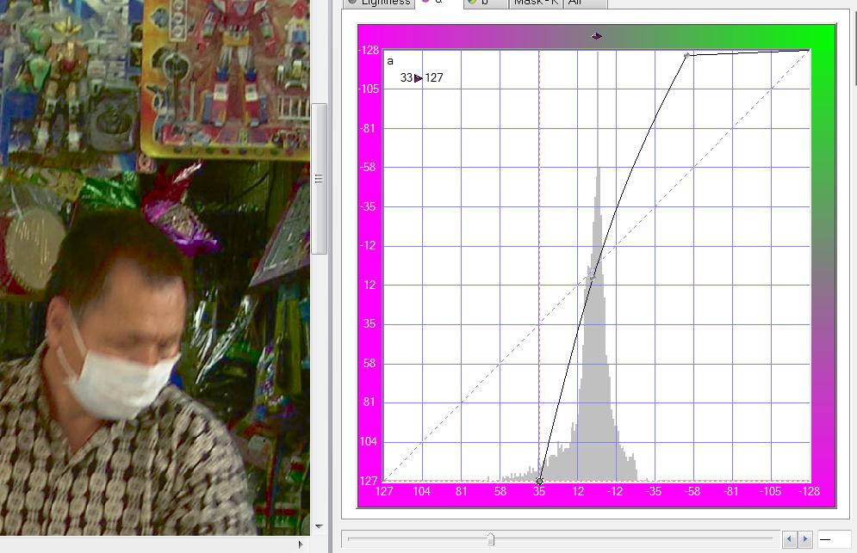The image size is (857, 553).
Task: Click the "a" channel label inside the graph
Action: [389, 61]
